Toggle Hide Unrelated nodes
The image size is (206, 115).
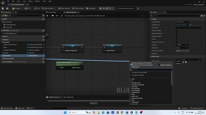point(48,8)
